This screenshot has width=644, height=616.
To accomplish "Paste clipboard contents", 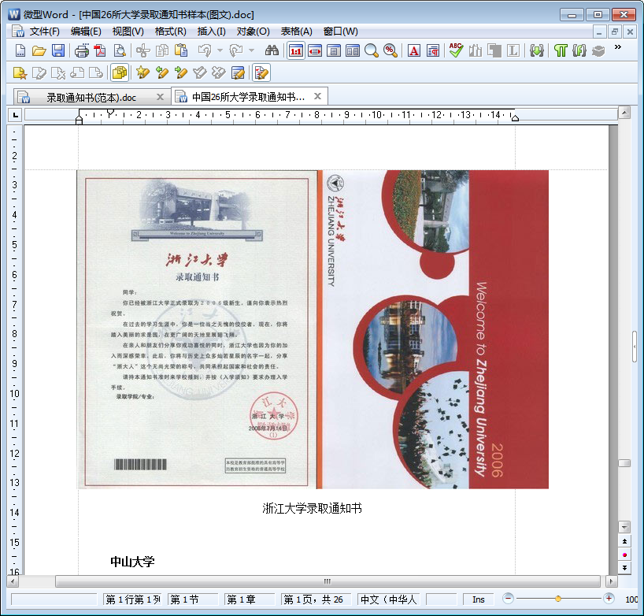I will 181,50.
